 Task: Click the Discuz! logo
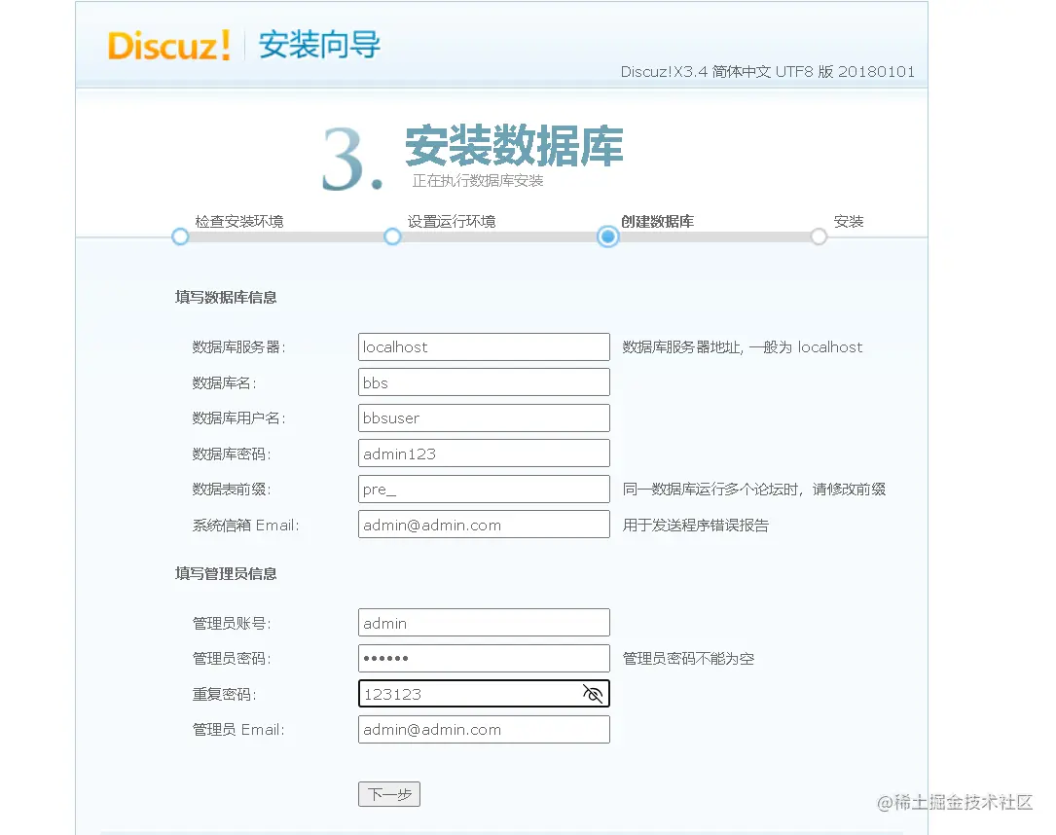[169, 46]
